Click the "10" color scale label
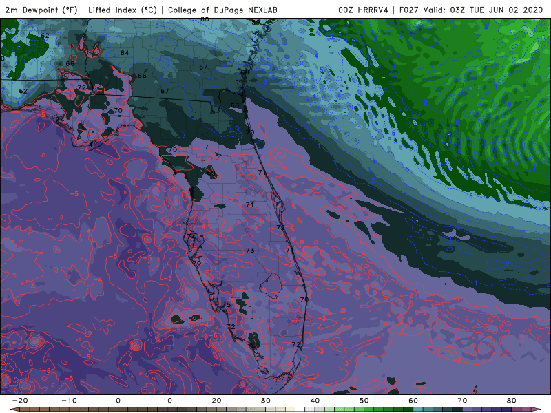Image resolution: width=551 pixels, height=413 pixels. [167, 401]
